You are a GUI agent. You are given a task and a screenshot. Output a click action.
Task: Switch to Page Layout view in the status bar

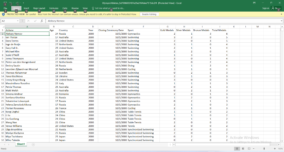243,149
